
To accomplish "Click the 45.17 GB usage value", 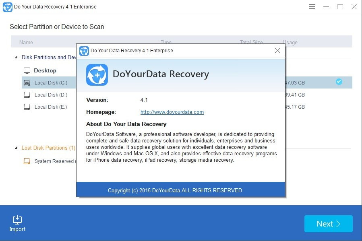I will (x=295, y=107).
